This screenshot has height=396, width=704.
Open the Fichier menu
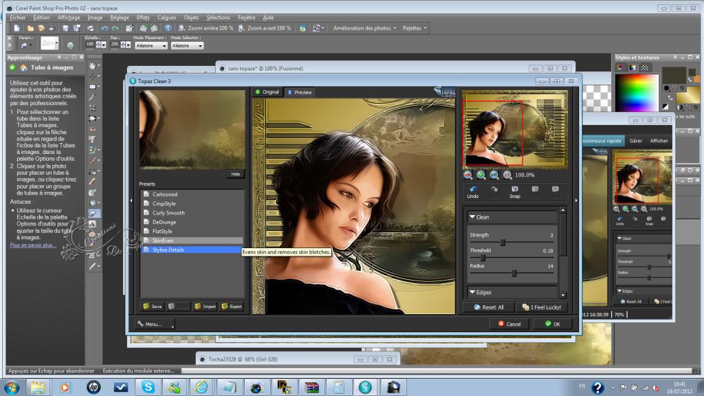tap(18, 17)
